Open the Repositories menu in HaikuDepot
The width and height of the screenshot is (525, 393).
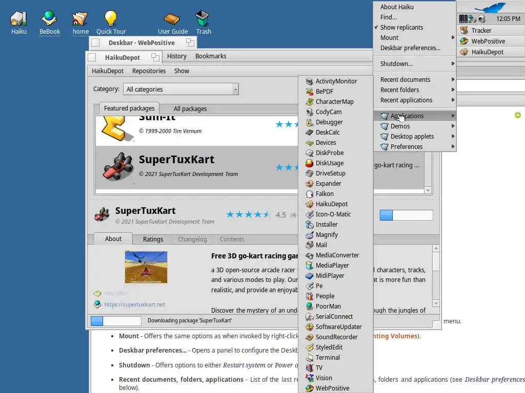149,71
